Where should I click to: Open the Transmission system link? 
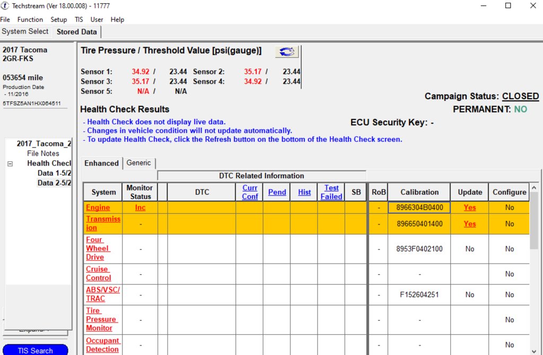coord(103,223)
